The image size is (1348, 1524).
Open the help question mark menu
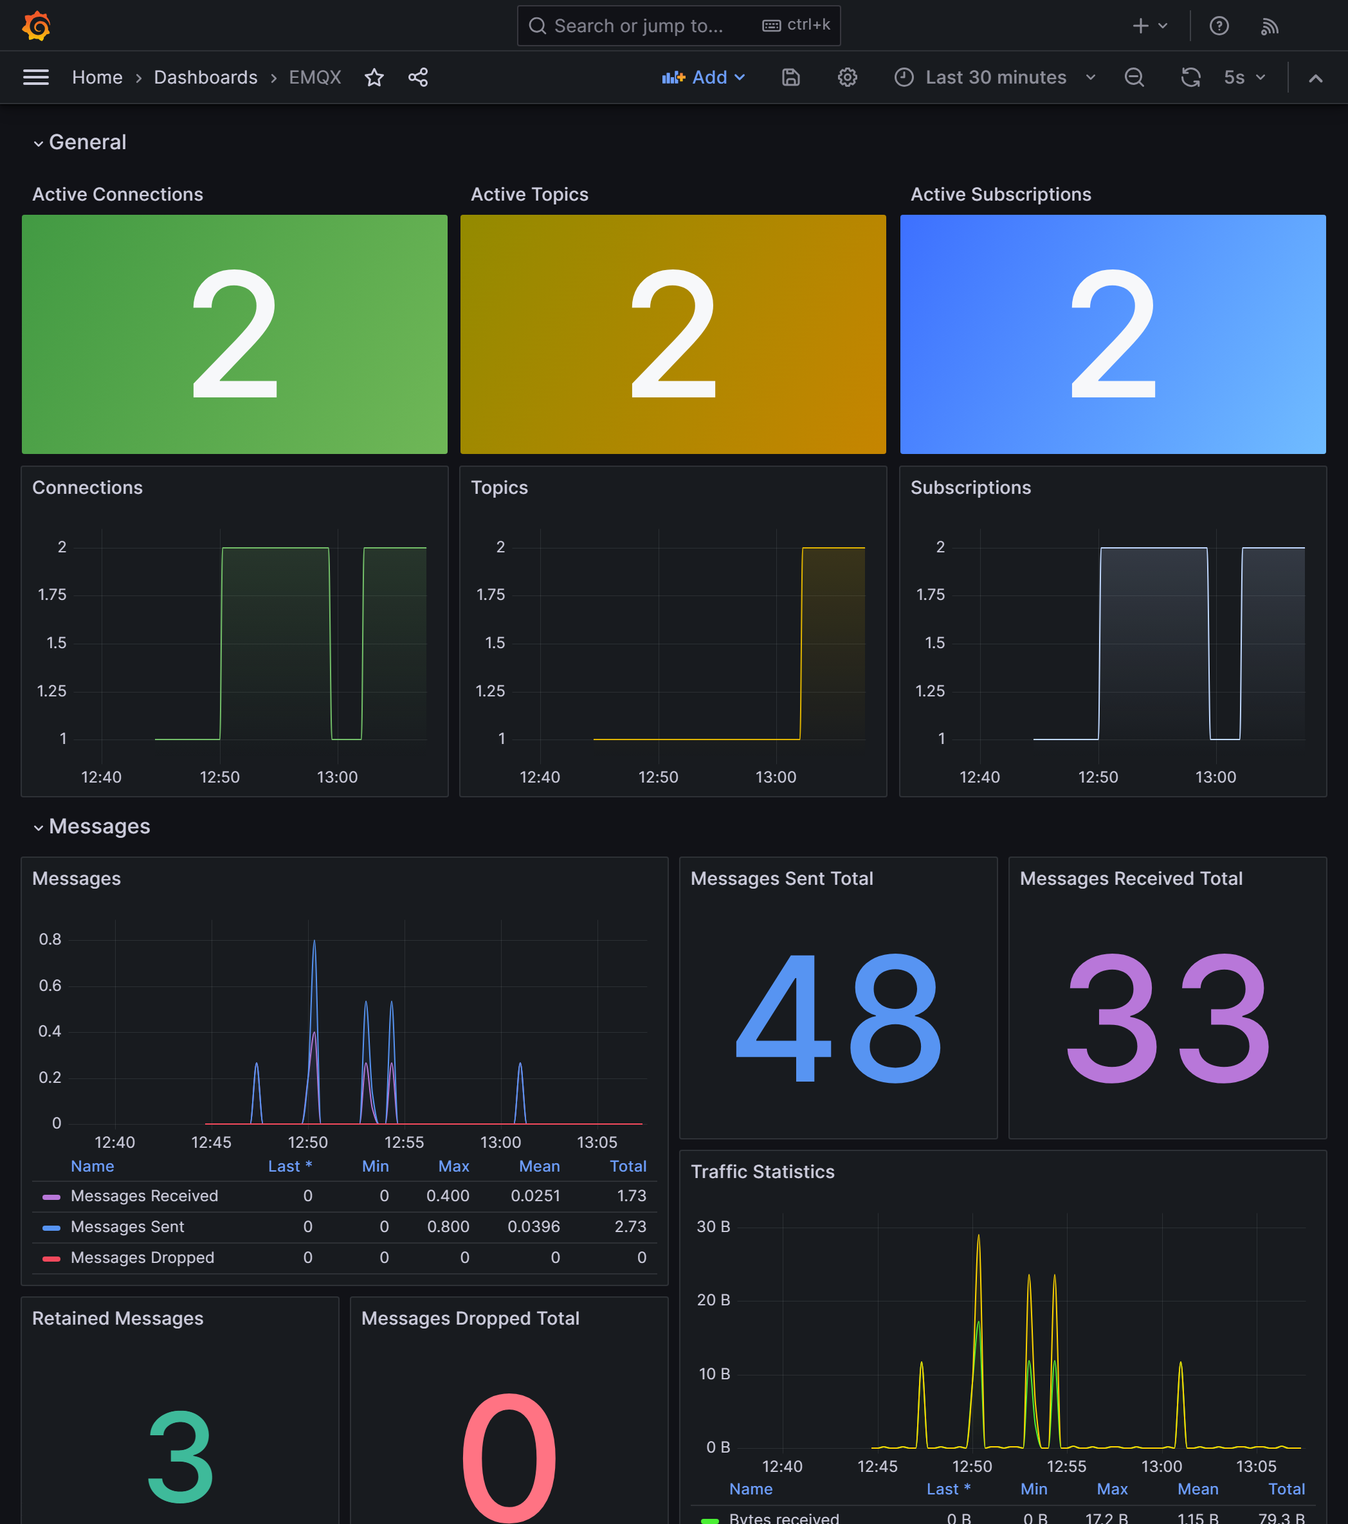point(1219,26)
